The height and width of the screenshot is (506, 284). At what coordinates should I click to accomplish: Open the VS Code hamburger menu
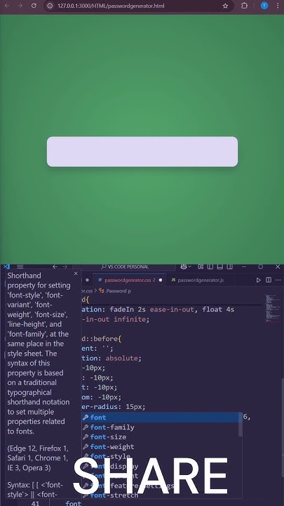pos(20,266)
